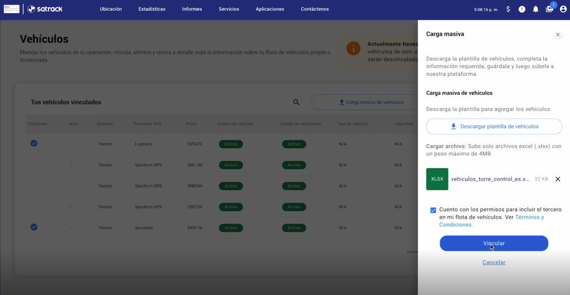Click vinculación Activo badge for XXB118
Image resolution: width=570 pixels, height=295 pixels.
coord(294,228)
